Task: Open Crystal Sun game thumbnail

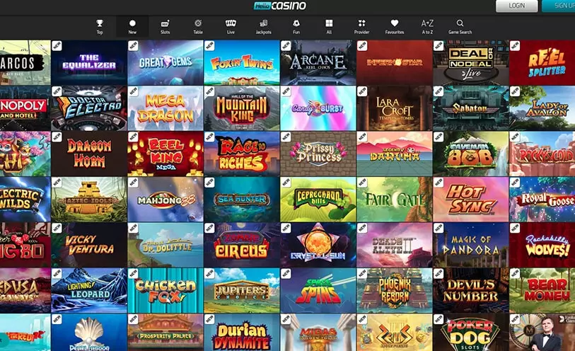Action: click(x=318, y=245)
